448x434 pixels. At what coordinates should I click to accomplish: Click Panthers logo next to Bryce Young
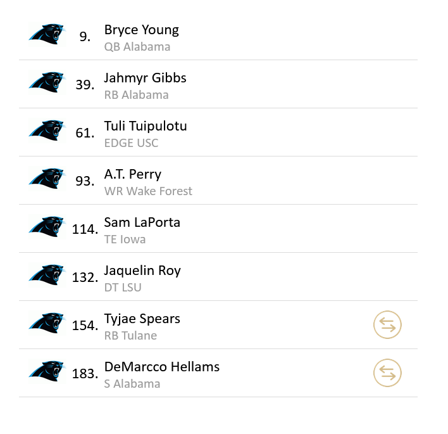click(x=47, y=34)
